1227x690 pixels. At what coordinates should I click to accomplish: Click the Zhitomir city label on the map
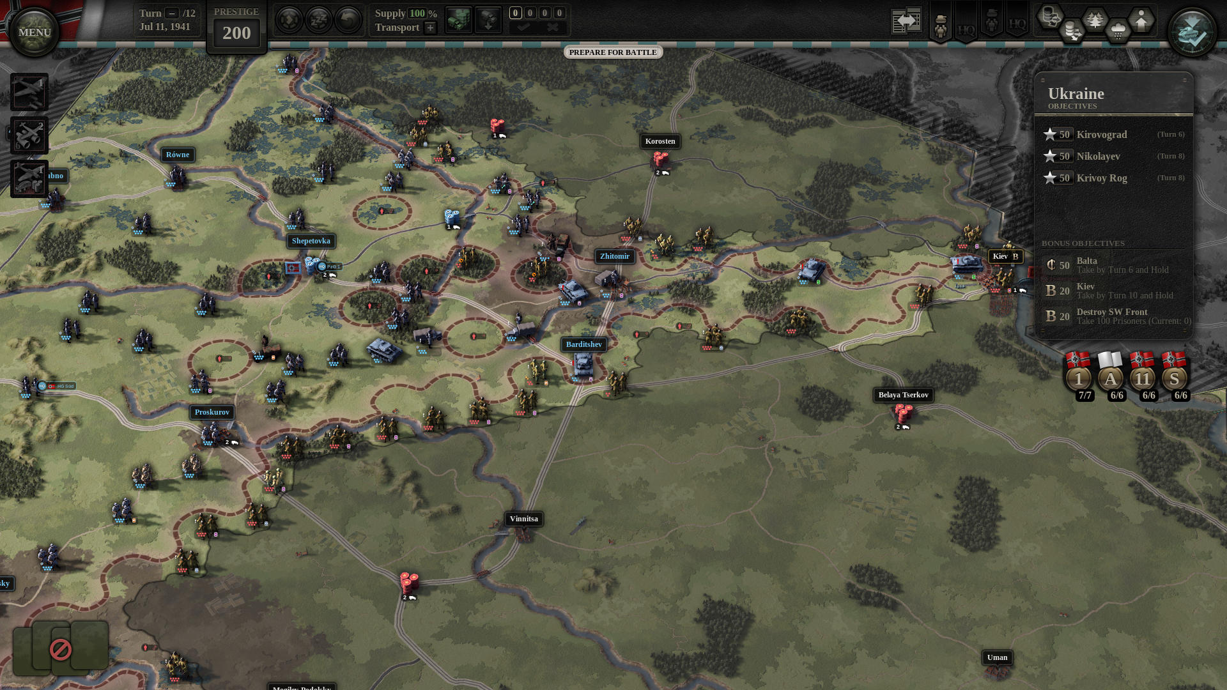pos(615,256)
